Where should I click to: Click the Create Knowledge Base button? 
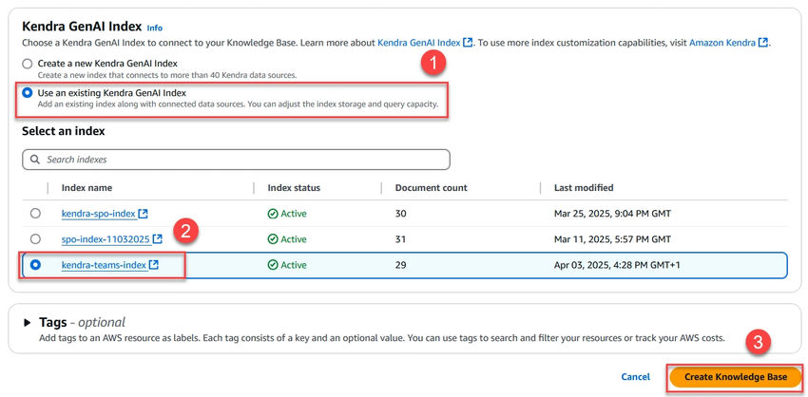click(735, 377)
